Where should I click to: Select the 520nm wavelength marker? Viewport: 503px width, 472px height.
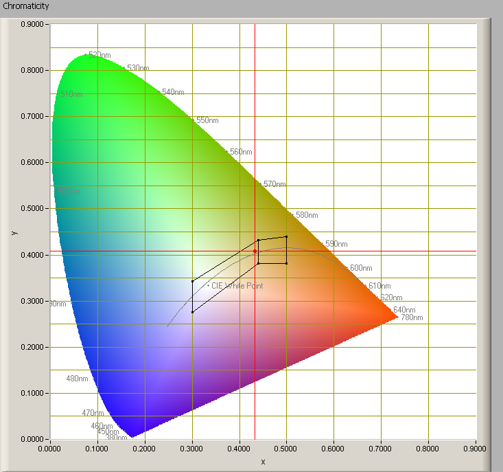(99, 55)
